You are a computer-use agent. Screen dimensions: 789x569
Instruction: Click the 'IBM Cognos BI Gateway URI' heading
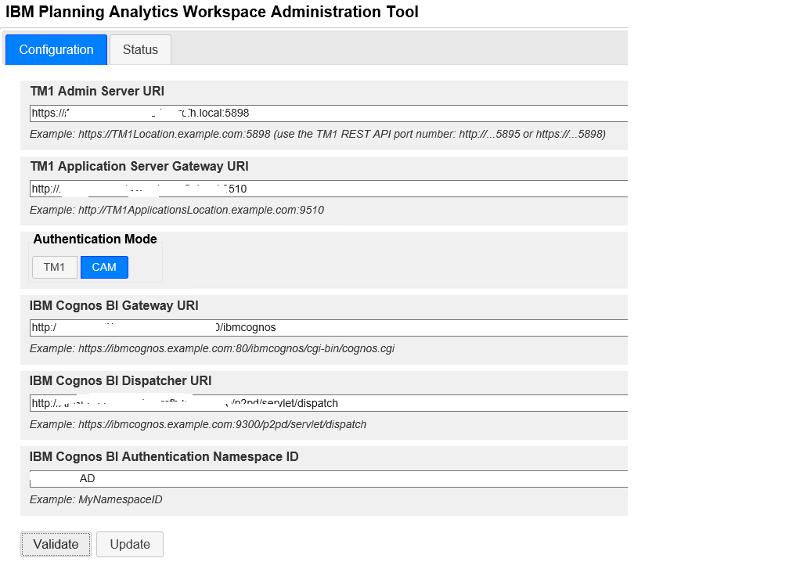114,305
